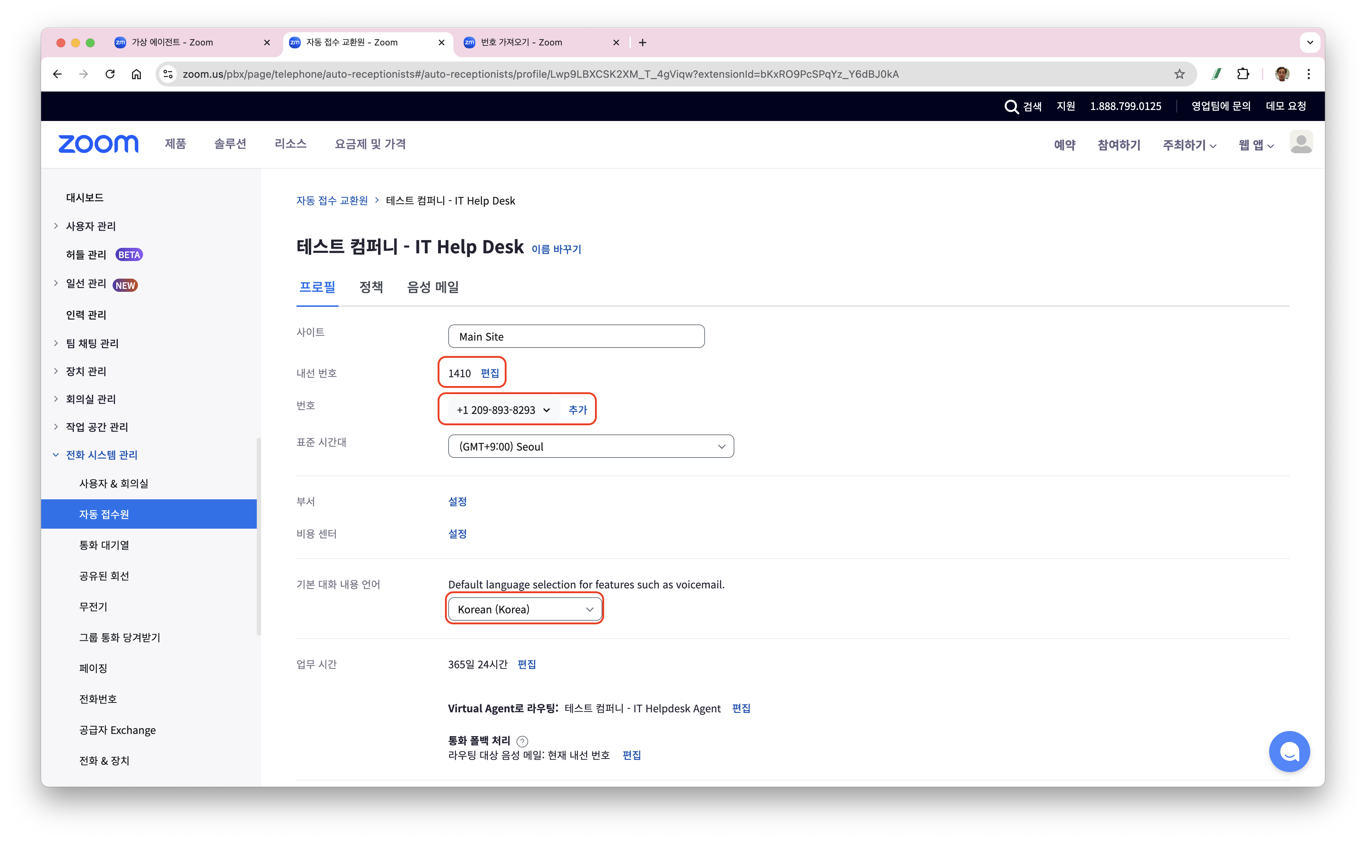The width and height of the screenshot is (1366, 841).
Task: Click the Zoom logo
Action: (98, 144)
